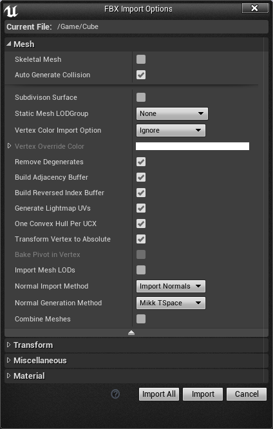Uncheck Auto Generate Collision
Image resolution: width=273 pixels, height=429 pixels.
pos(141,75)
